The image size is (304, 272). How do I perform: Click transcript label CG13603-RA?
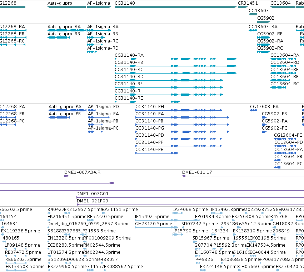pyautogui.click(x=263, y=27)
